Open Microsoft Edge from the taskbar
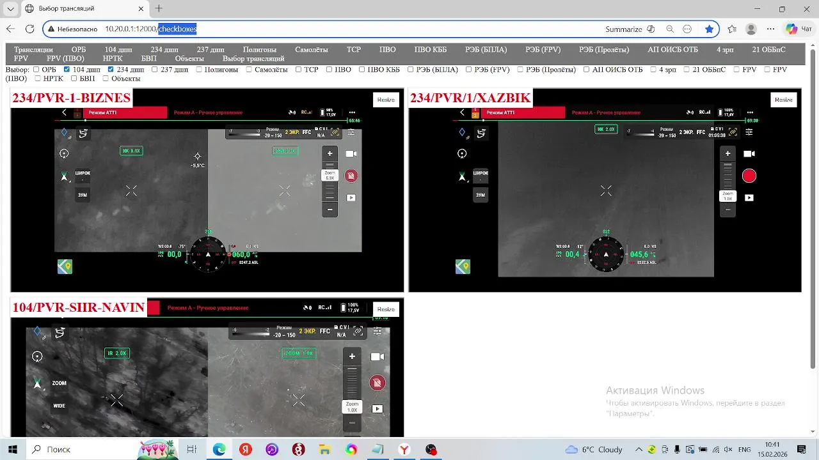 219,449
